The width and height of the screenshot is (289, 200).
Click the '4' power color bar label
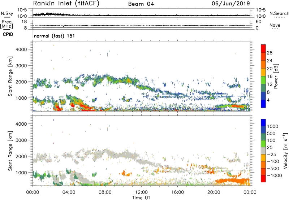click(268, 100)
